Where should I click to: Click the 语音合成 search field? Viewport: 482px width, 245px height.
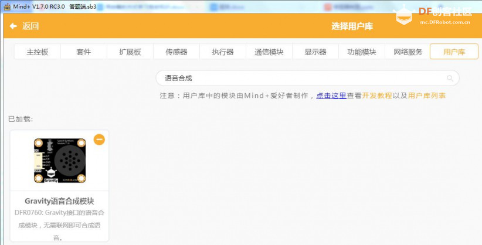coord(307,78)
